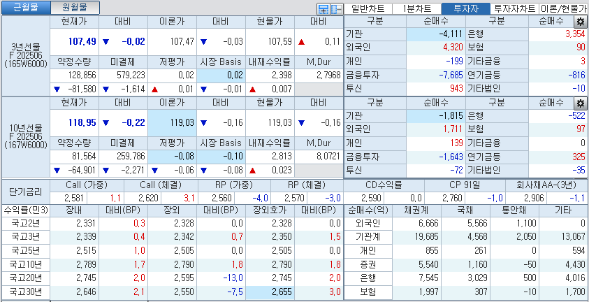Click 10년선물 volume value 81,564

click(x=85, y=157)
